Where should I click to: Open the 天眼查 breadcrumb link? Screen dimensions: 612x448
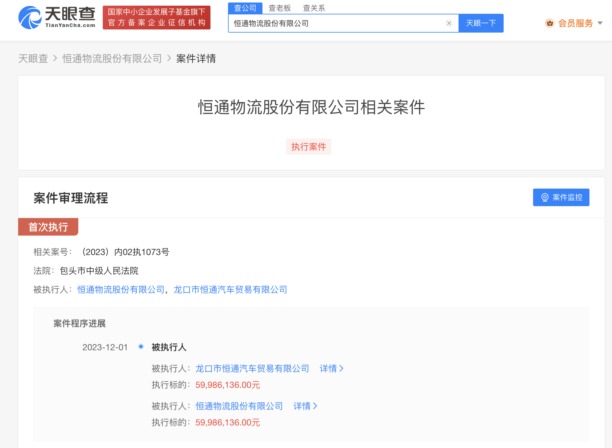click(x=33, y=59)
